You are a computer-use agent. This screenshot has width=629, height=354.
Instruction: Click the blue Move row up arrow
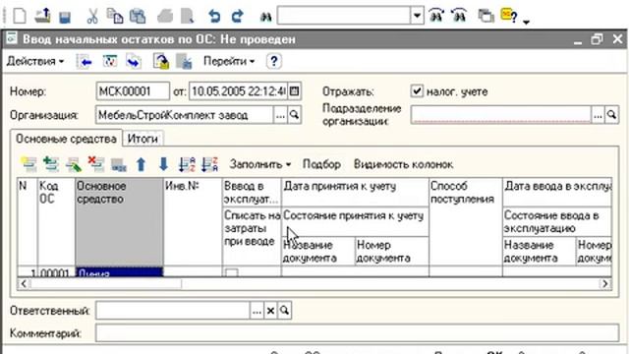coord(141,164)
